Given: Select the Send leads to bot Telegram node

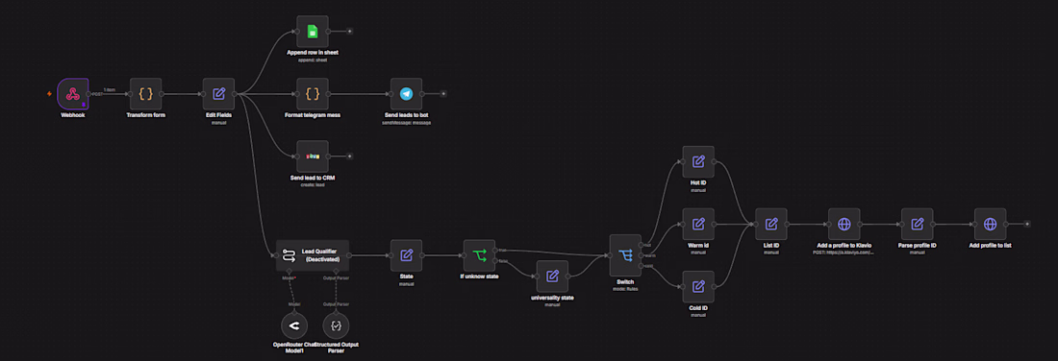Looking at the screenshot, I should coord(406,94).
